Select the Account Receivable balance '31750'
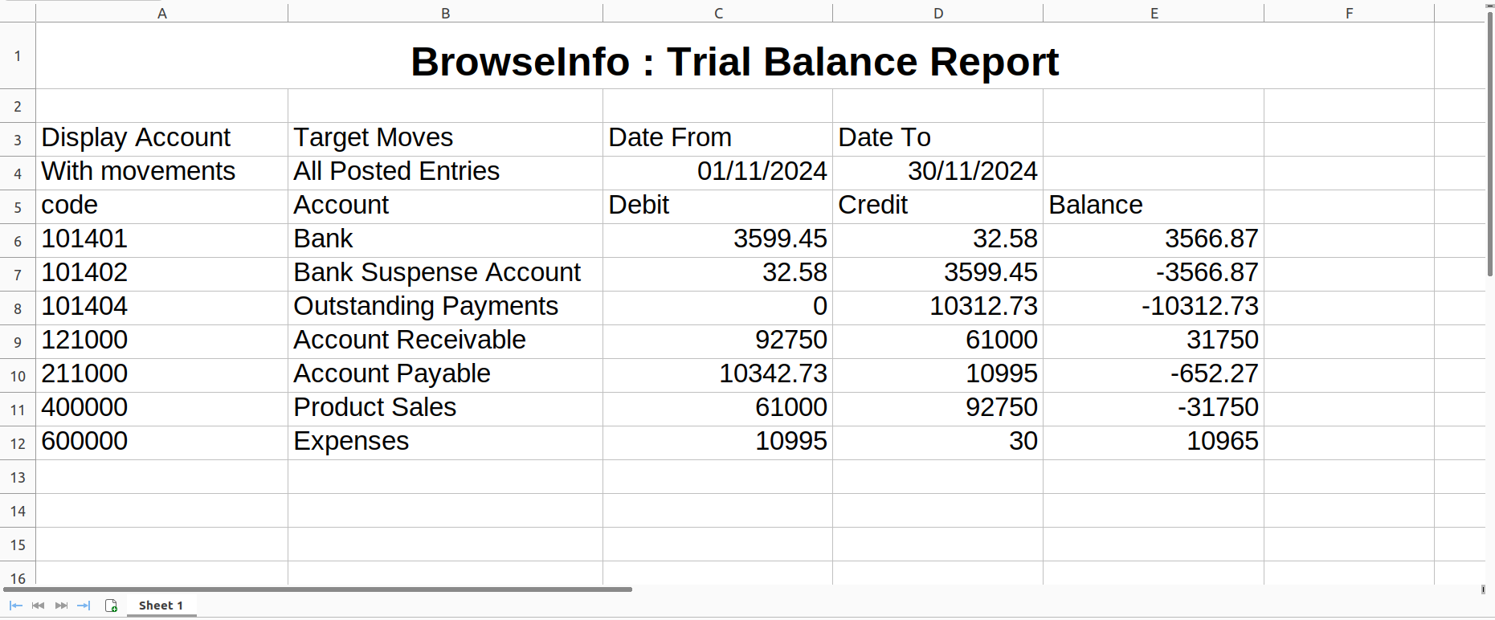This screenshot has width=1495, height=620. [1154, 341]
